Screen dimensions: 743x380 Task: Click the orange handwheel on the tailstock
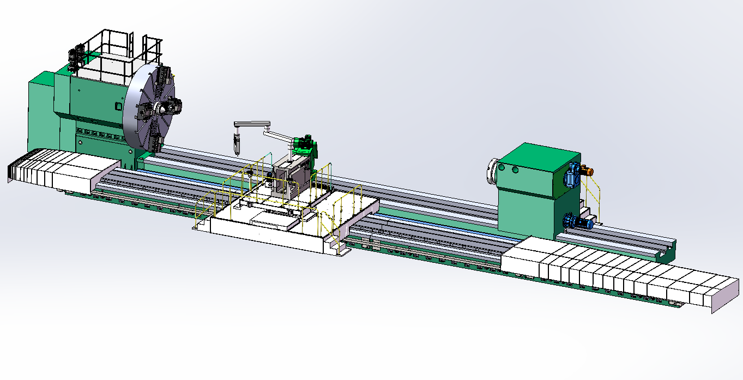coord(590,171)
